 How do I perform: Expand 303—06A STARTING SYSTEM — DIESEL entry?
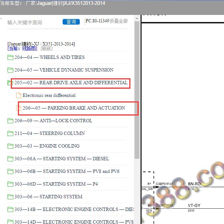click(x=62, y=159)
